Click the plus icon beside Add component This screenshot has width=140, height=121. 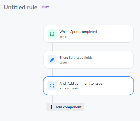pyautogui.click(x=52, y=107)
